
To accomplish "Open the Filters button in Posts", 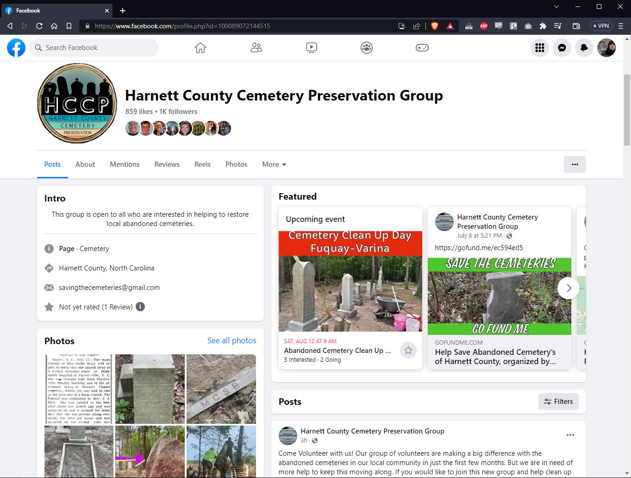I will click(x=558, y=402).
